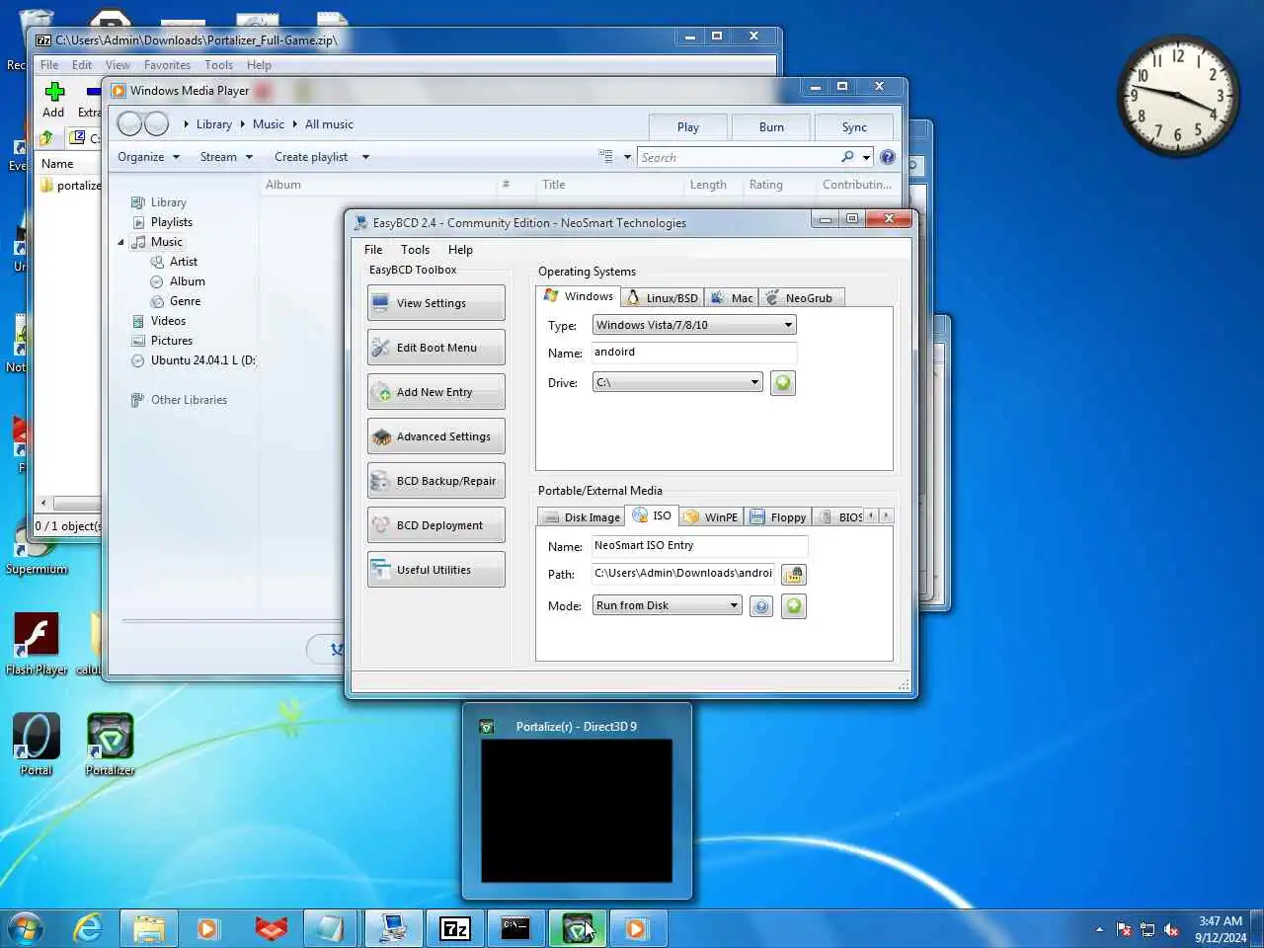Open the Flash Player desktop shortcut

point(37,644)
